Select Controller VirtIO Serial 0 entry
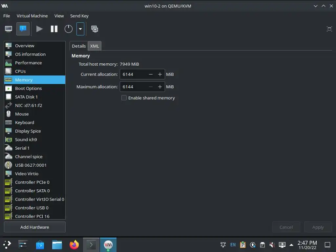 tap(35, 199)
